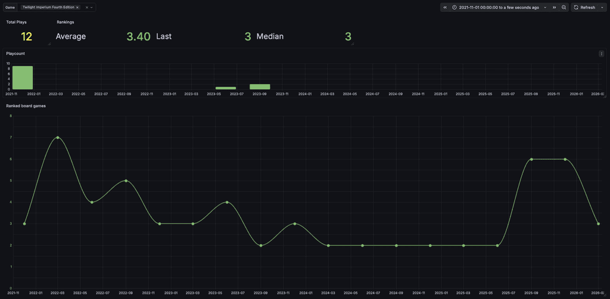
Task: Refresh the dashboard
Action: pos(584,7)
